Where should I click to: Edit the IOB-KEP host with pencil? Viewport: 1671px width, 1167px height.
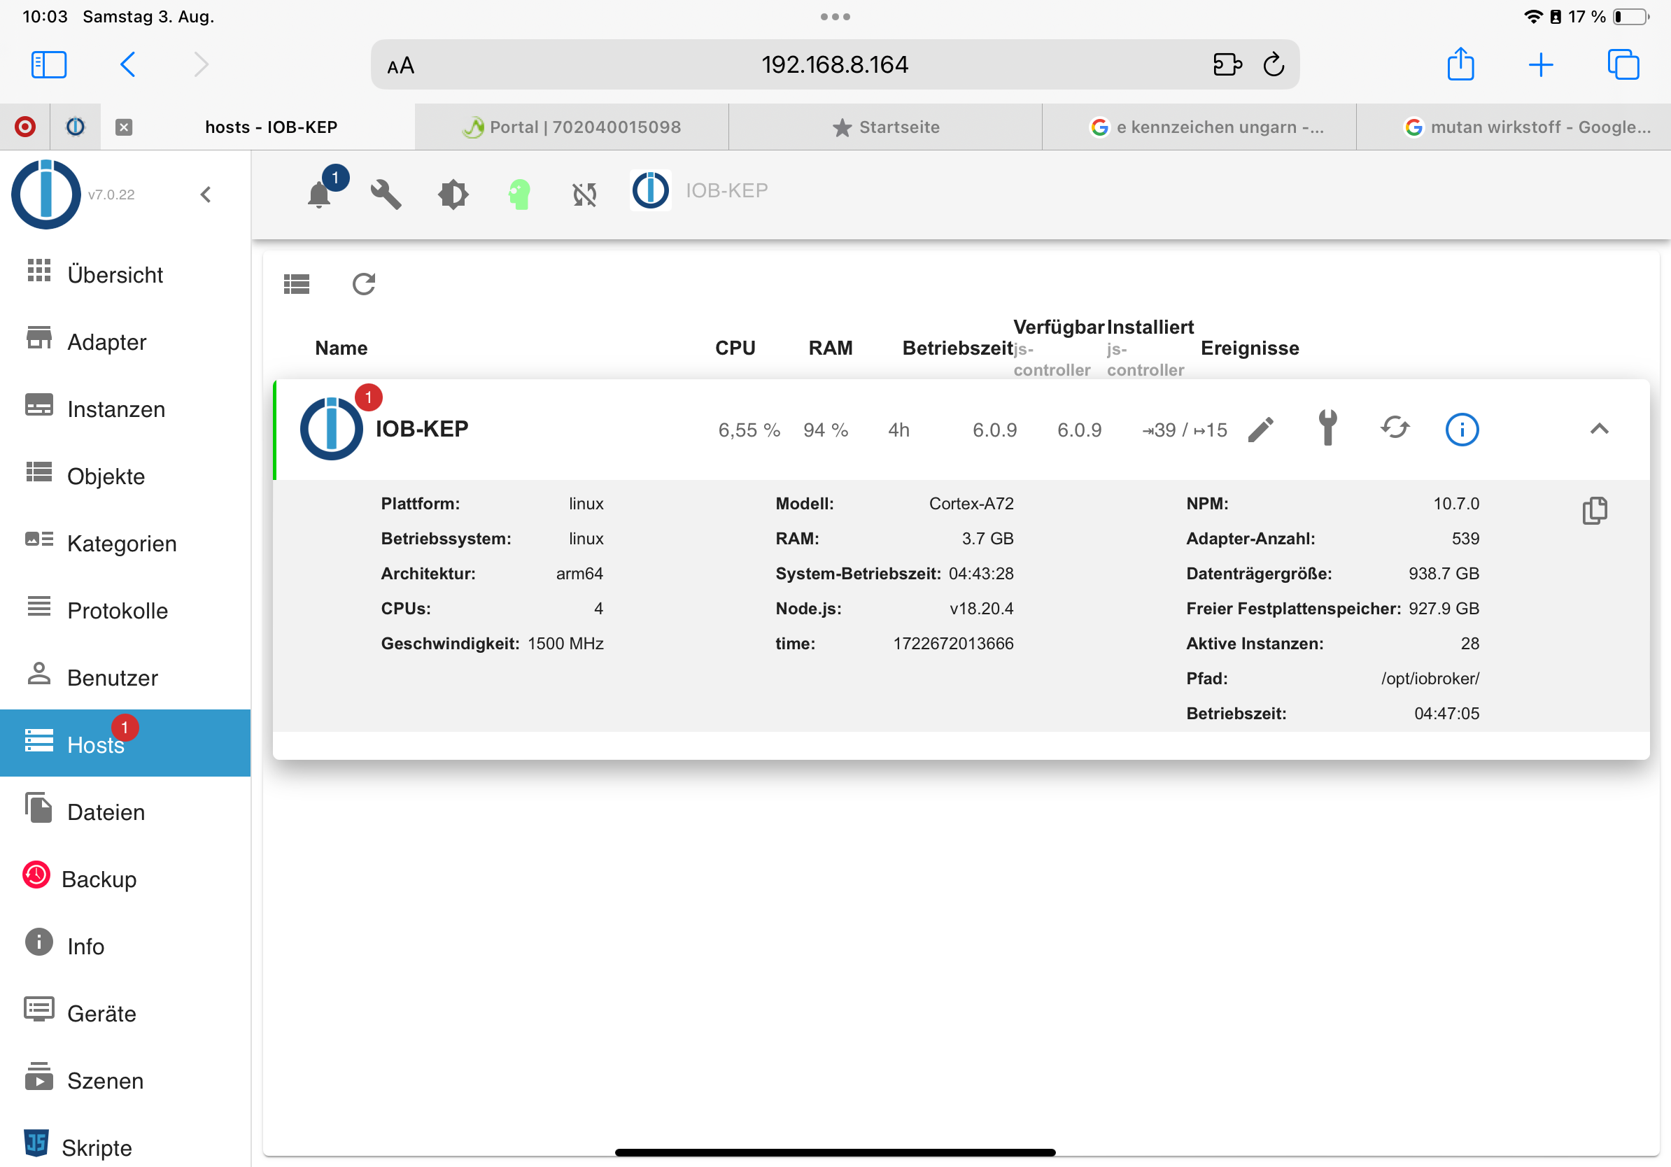[1260, 430]
